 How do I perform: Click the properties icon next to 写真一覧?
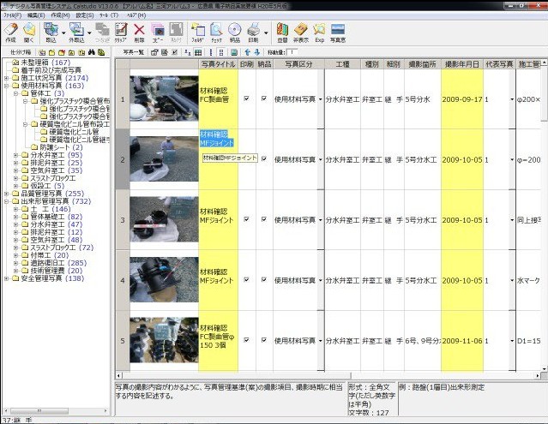154,52
